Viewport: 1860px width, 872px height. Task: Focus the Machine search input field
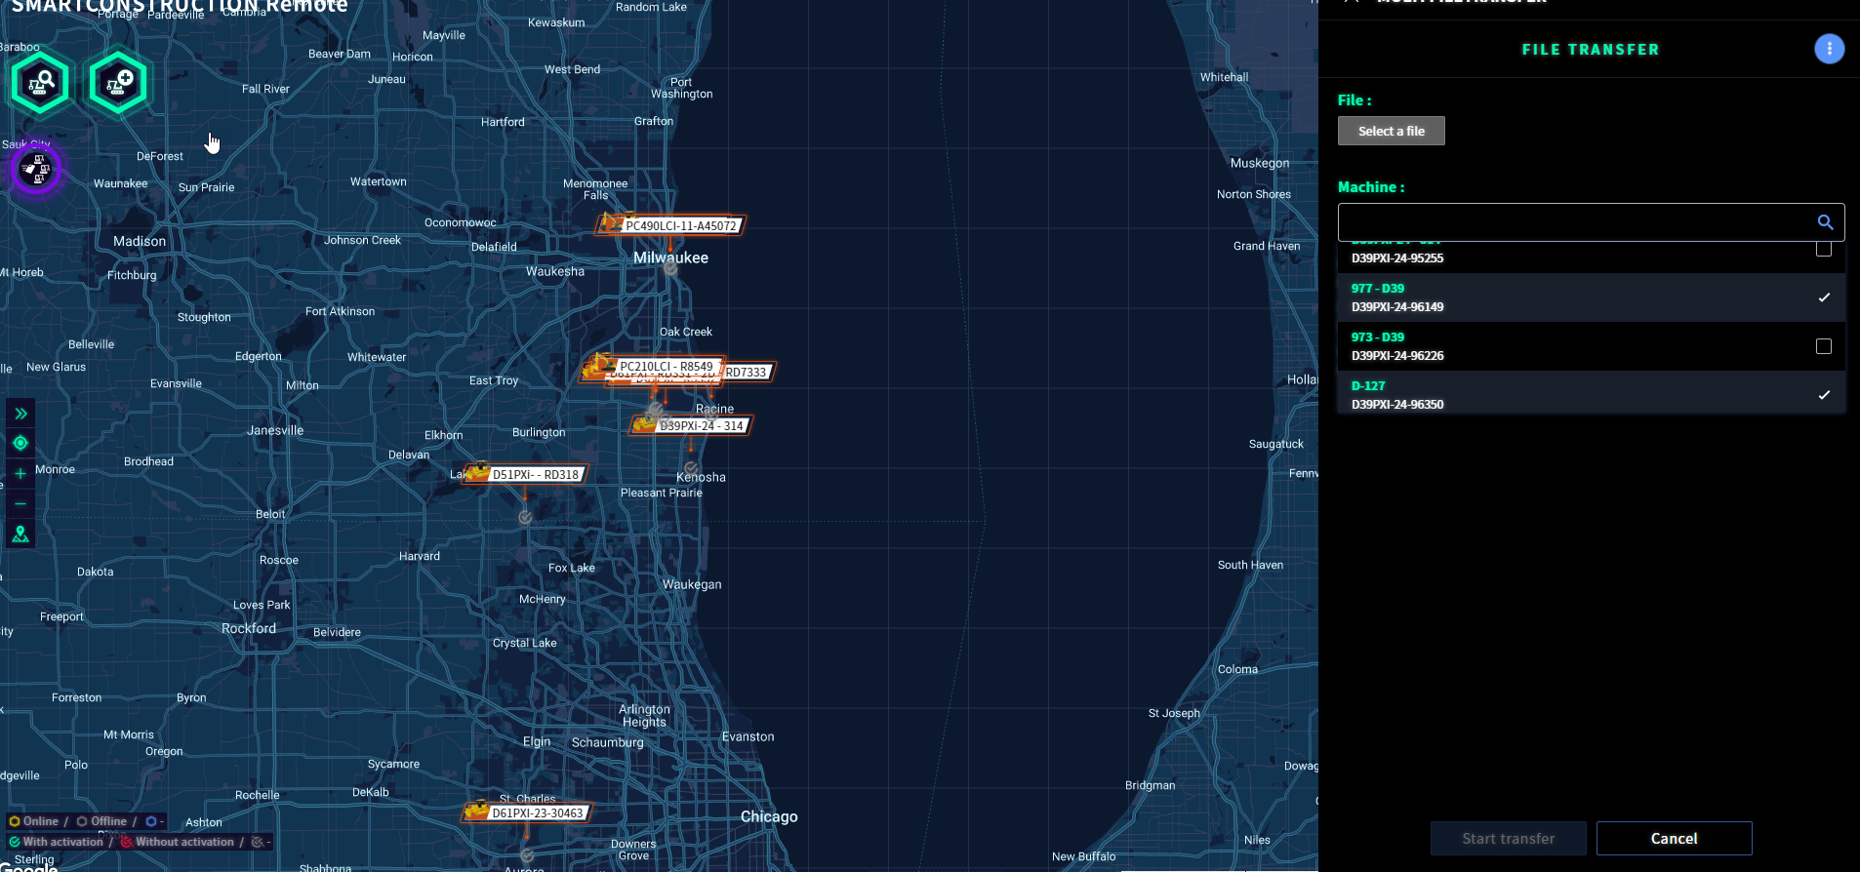(1571, 222)
